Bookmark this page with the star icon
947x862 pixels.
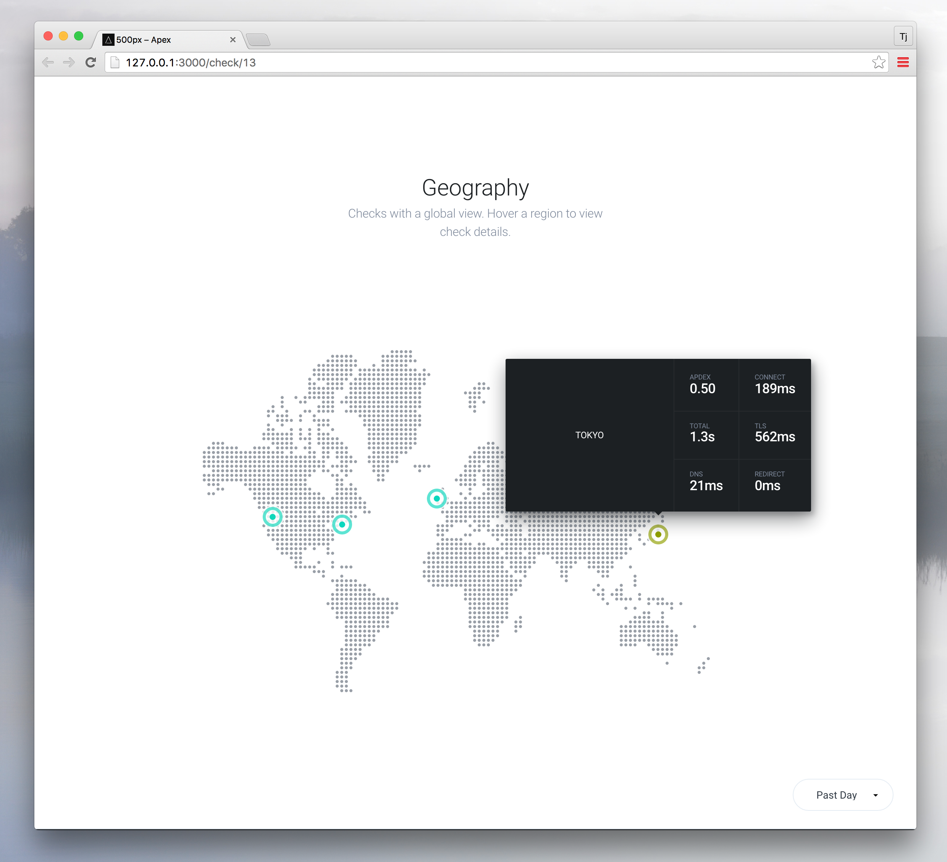pyautogui.click(x=878, y=62)
